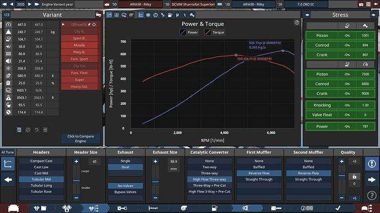Open the turbo tab in bottom navigation
The height and width of the screenshot is (213, 380).
184,208
